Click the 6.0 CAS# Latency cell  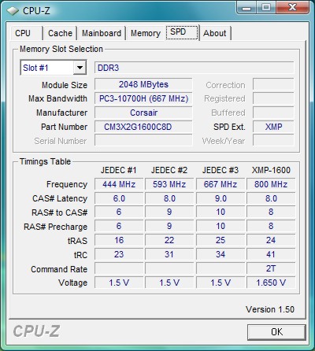tap(119, 198)
